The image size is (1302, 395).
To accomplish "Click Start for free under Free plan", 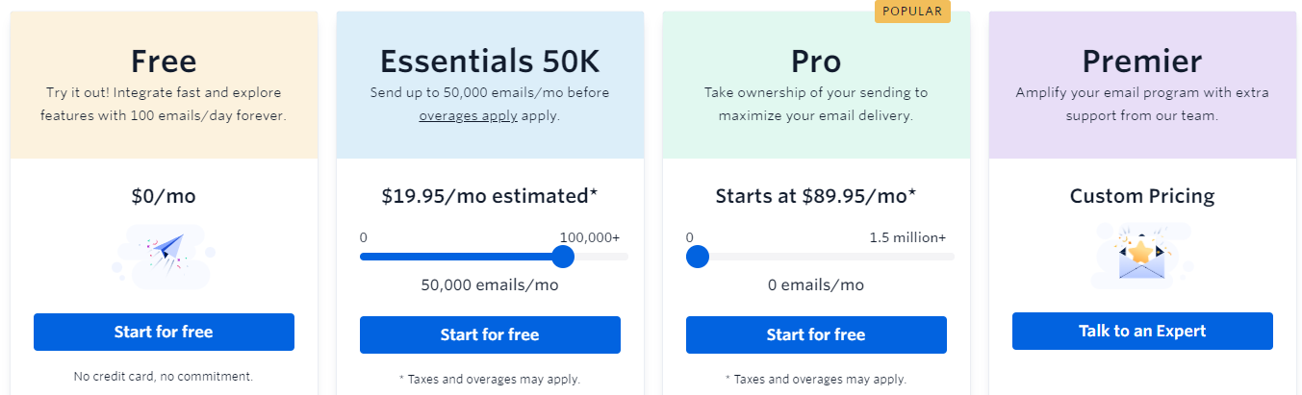I will point(164,332).
